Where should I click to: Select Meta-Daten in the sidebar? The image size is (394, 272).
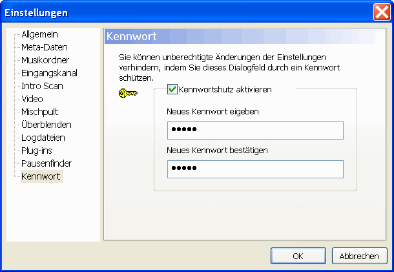coord(44,47)
